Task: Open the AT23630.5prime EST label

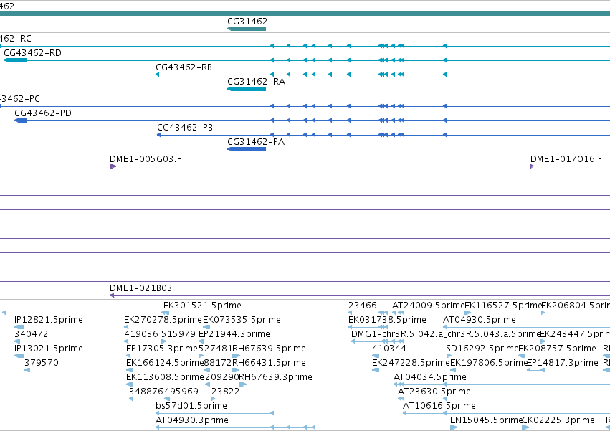Action: pos(434,392)
